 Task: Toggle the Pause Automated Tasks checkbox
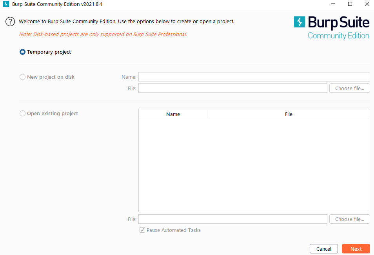142,230
